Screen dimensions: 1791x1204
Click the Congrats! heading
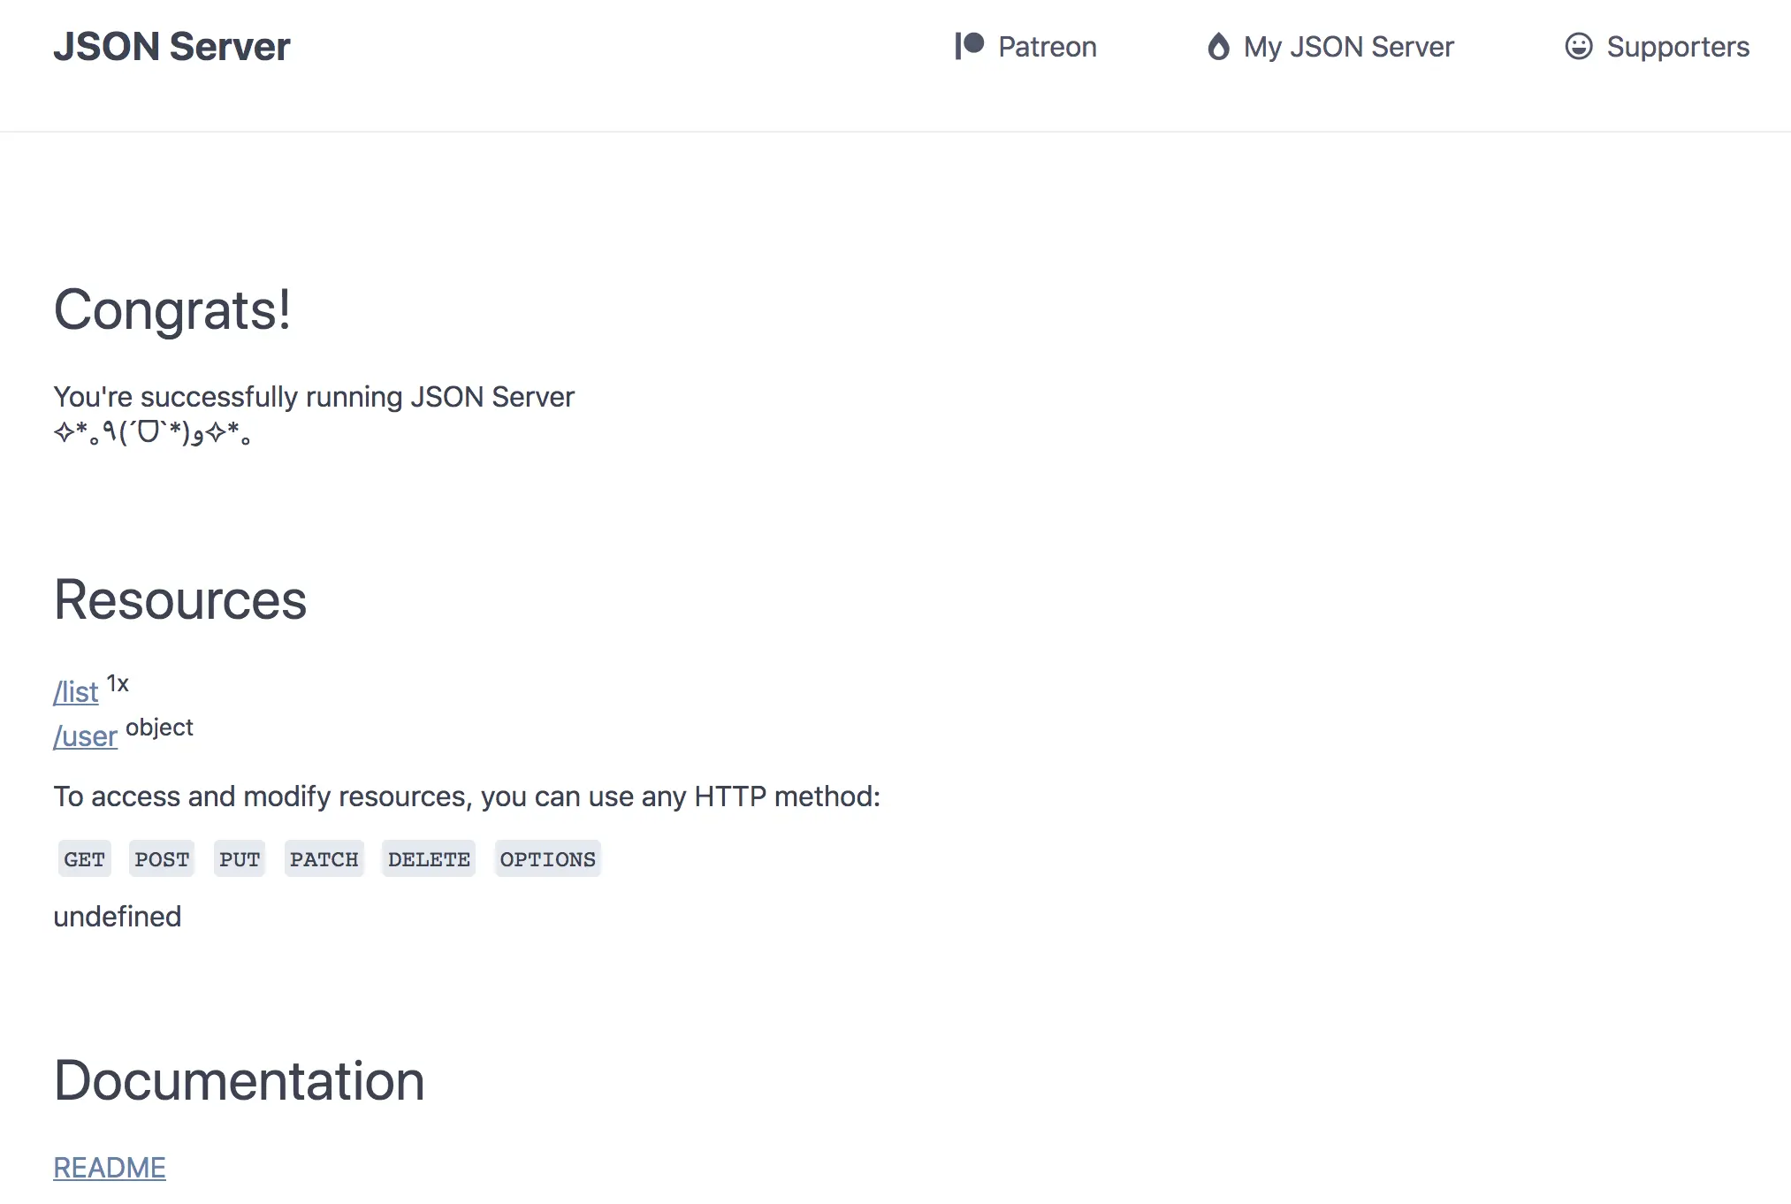172,310
